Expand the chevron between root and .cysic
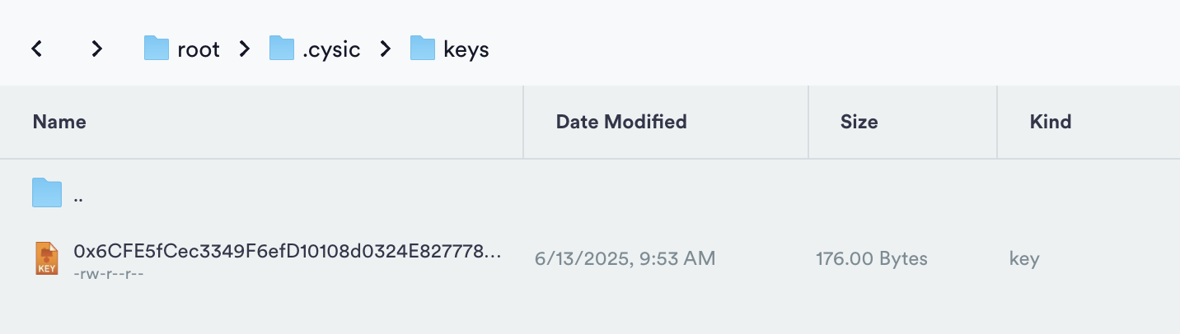 (x=244, y=49)
